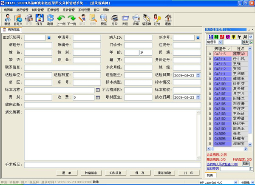
Task: Go to previous case with 上一例 arrow
Action: pos(61,20)
